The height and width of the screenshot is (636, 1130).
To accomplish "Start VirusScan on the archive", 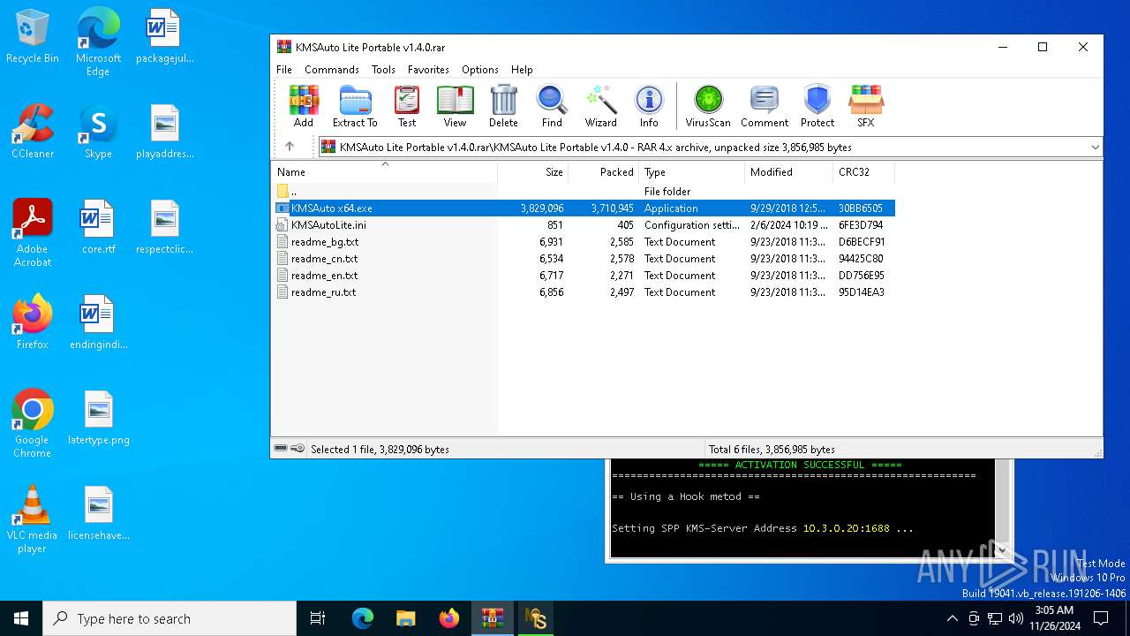I will [x=708, y=106].
